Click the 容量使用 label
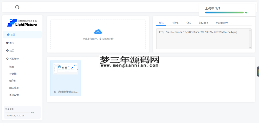259x123 pixels. (10, 109)
